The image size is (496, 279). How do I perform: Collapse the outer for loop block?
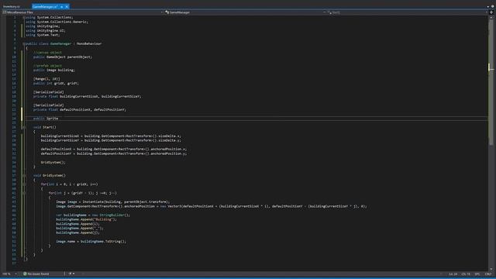24,184
